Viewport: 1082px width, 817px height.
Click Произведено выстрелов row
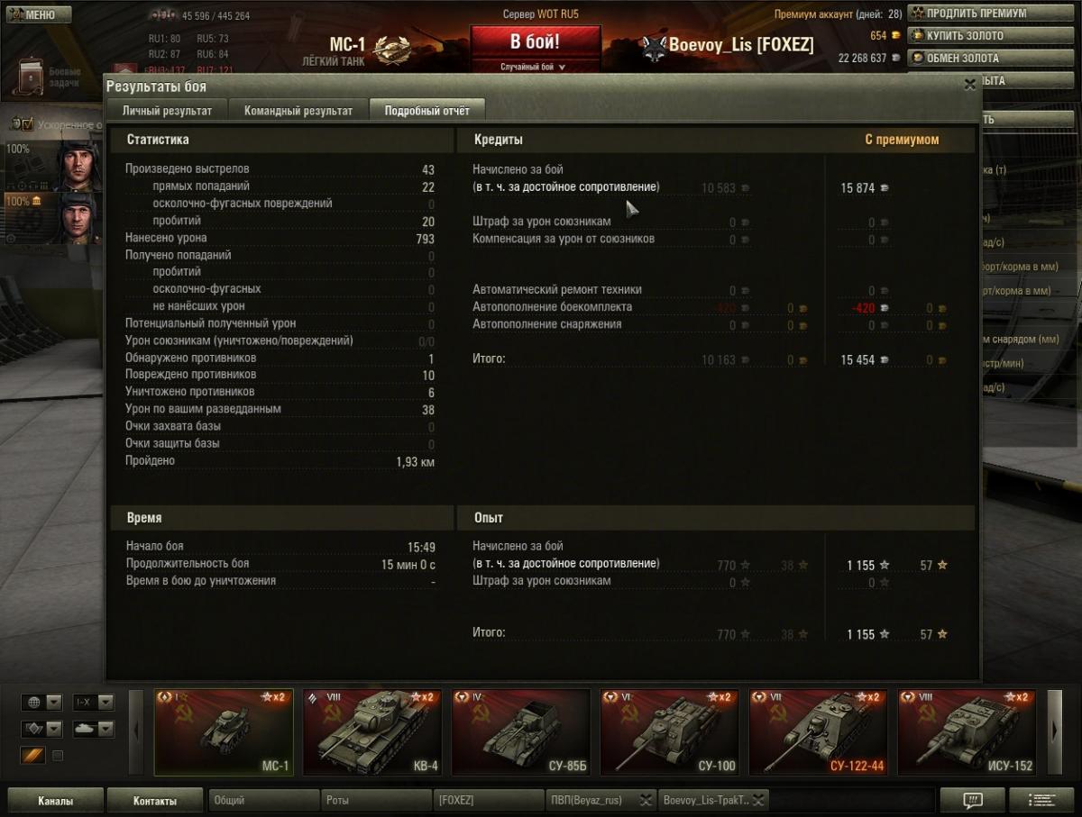tap(280, 169)
